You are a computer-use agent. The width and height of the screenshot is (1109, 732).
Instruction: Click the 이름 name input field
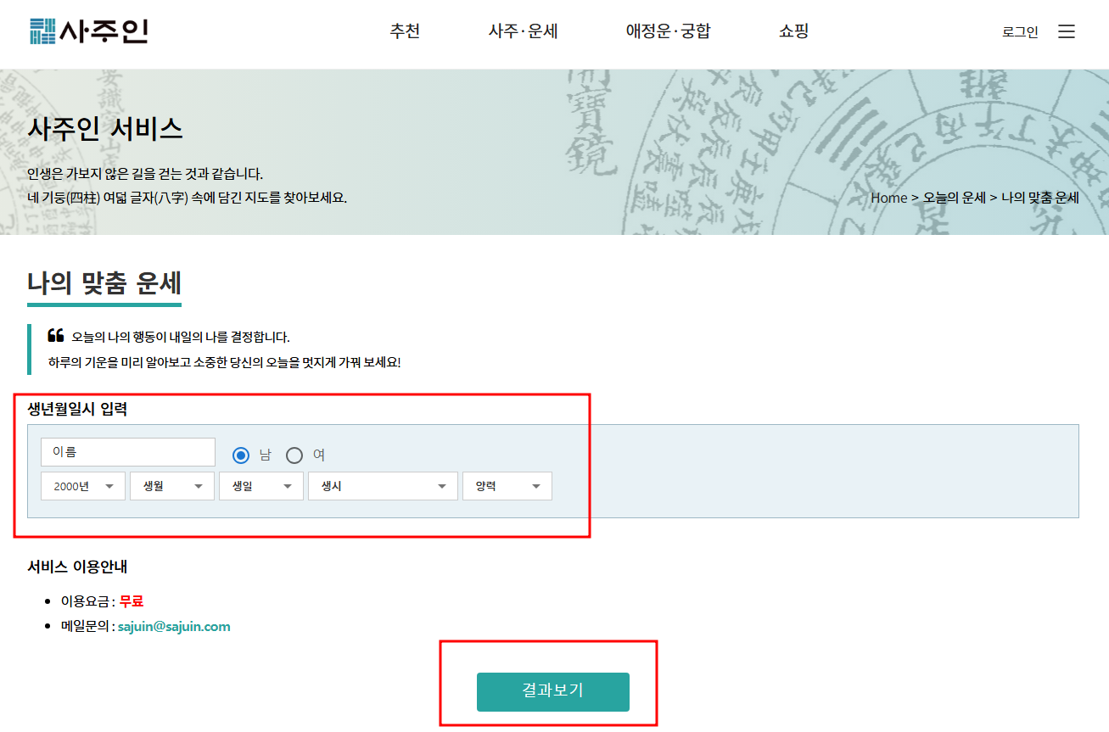click(x=127, y=451)
